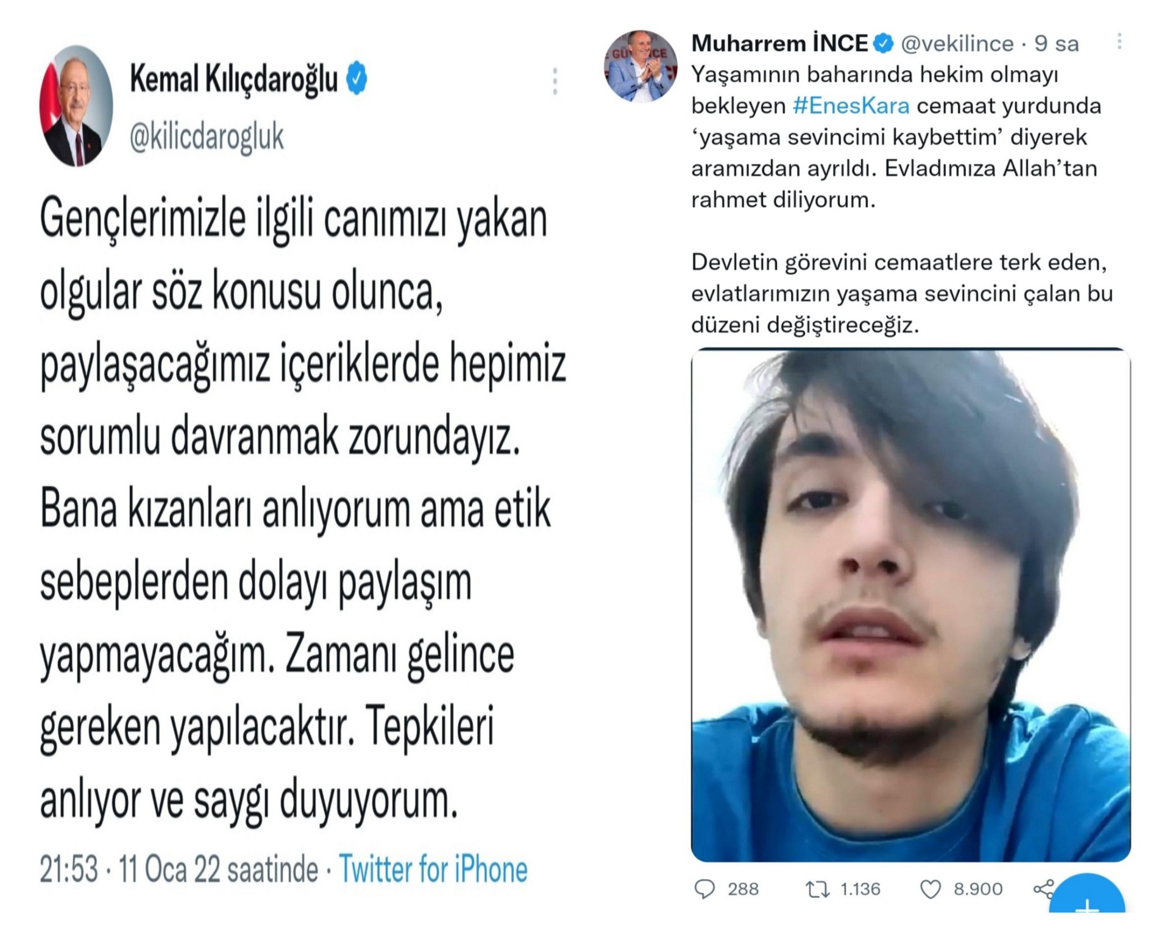Click the verified badge beside Muharrem İNCE

pos(884,44)
